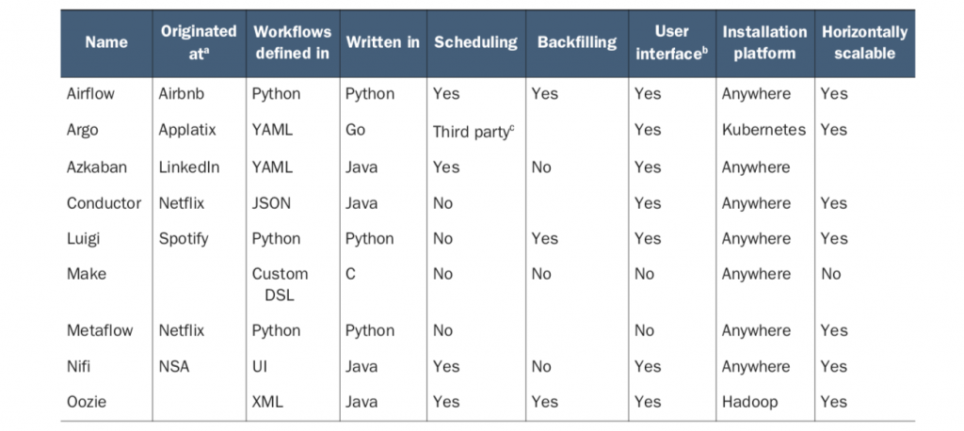The height and width of the screenshot is (431, 964).
Task: Select the Horizontally scalable header
Action: (x=864, y=42)
